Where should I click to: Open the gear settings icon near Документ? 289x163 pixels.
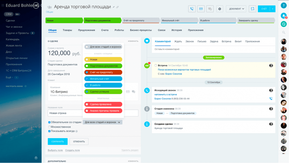(220, 9)
